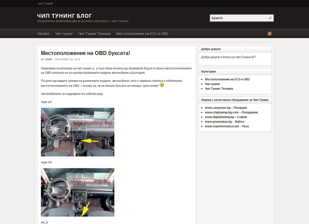Click the Ауди A4: caption text
Viewport: 309px width, 224px height.
[x=46, y=162]
